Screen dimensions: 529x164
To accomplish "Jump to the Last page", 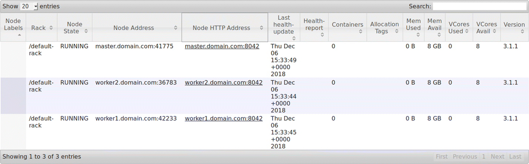I will (515, 157).
